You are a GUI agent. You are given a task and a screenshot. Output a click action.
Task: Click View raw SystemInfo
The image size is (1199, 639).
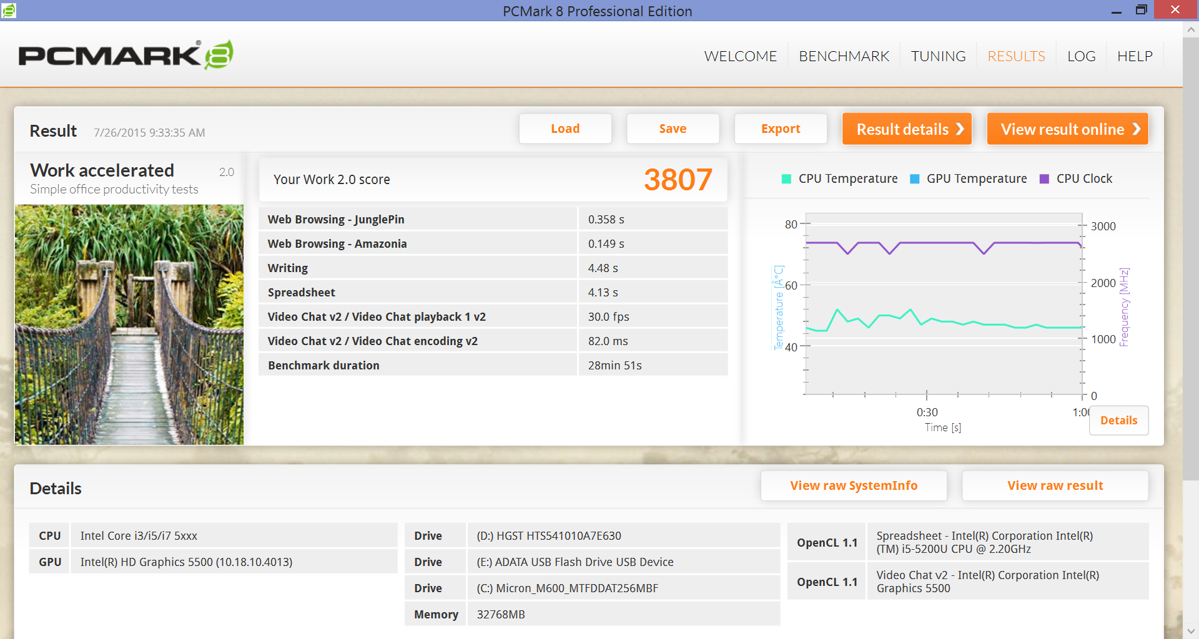click(x=854, y=485)
